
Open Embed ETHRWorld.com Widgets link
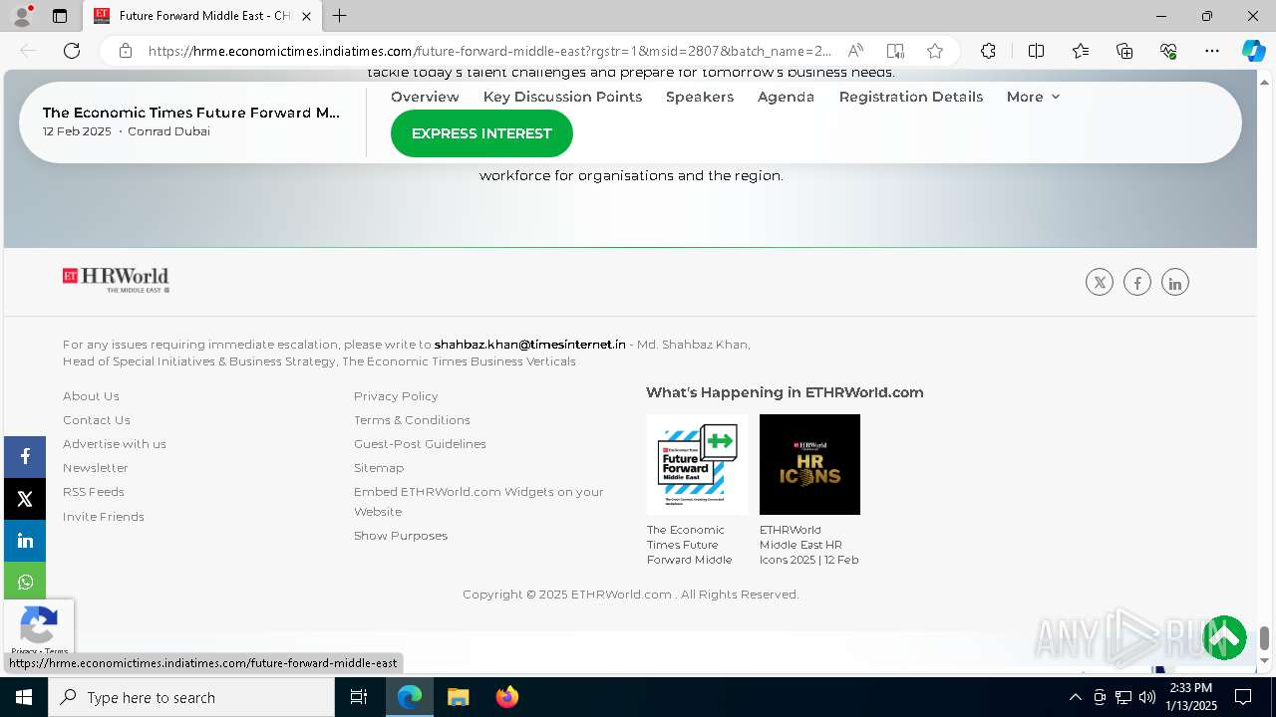coord(478,502)
